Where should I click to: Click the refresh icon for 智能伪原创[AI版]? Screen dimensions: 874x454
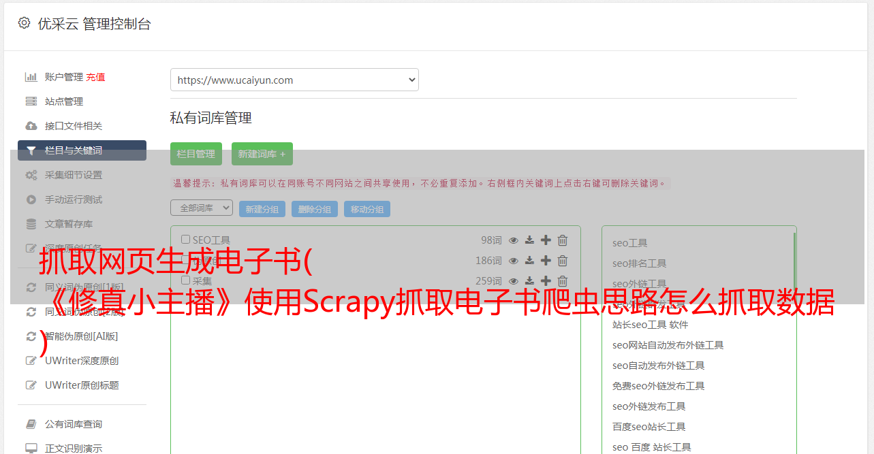pyautogui.click(x=31, y=336)
